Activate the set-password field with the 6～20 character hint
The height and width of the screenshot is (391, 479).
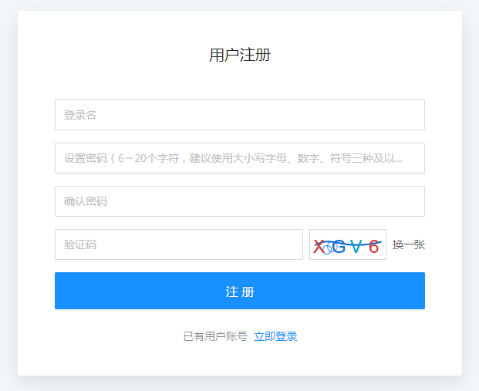point(239,158)
